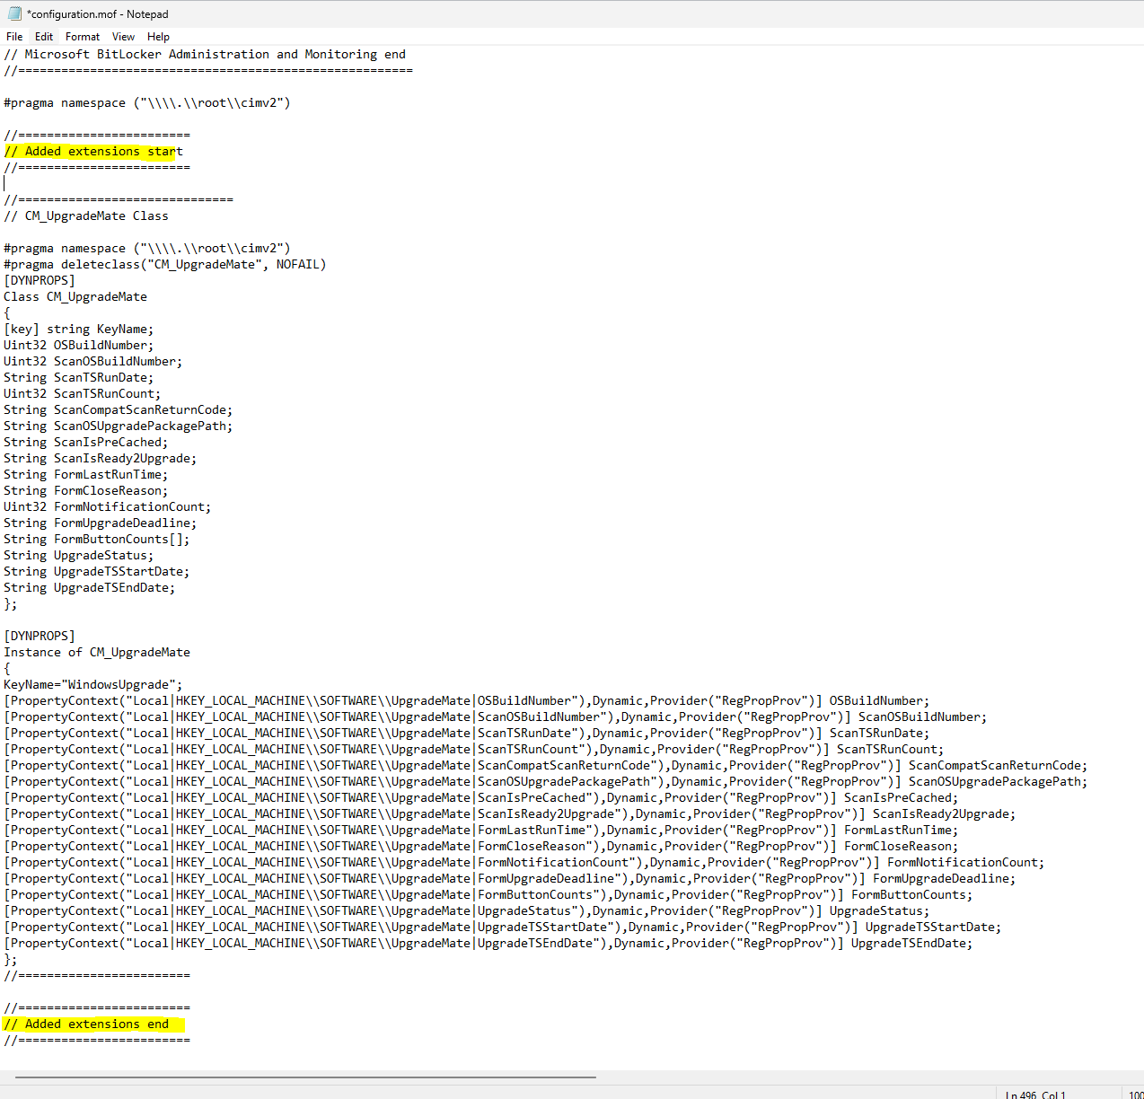Click the 'Uint32 ScanTSRunCount;' declaration line
This screenshot has width=1144, height=1099.
click(83, 394)
